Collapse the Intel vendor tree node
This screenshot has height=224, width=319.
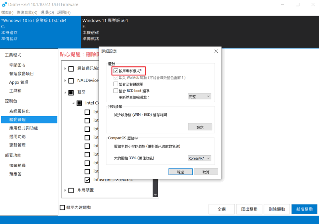point(73,103)
